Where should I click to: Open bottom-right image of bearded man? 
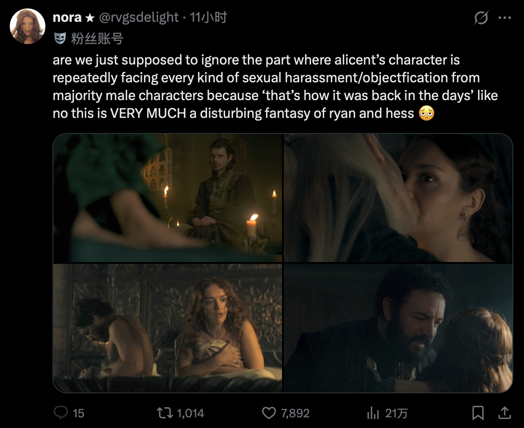[398, 328]
